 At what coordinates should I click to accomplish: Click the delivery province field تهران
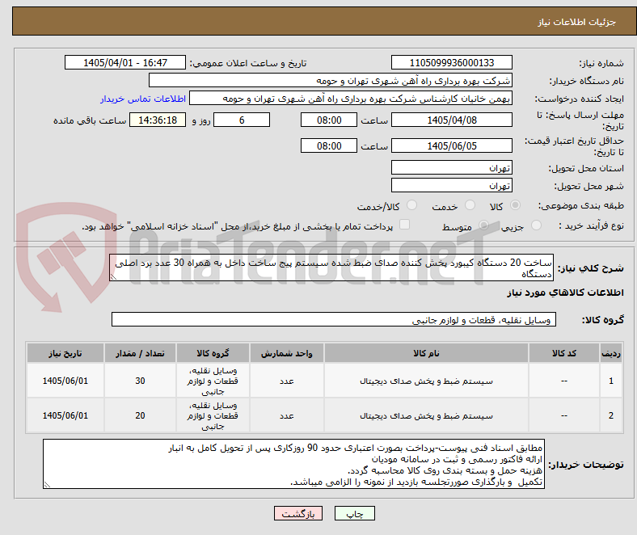tap(452, 167)
